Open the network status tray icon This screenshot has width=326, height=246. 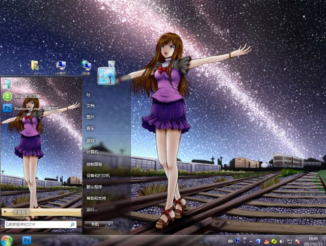coord(289,240)
